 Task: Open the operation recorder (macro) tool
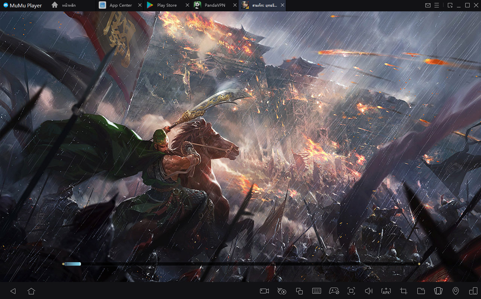[x=282, y=291]
